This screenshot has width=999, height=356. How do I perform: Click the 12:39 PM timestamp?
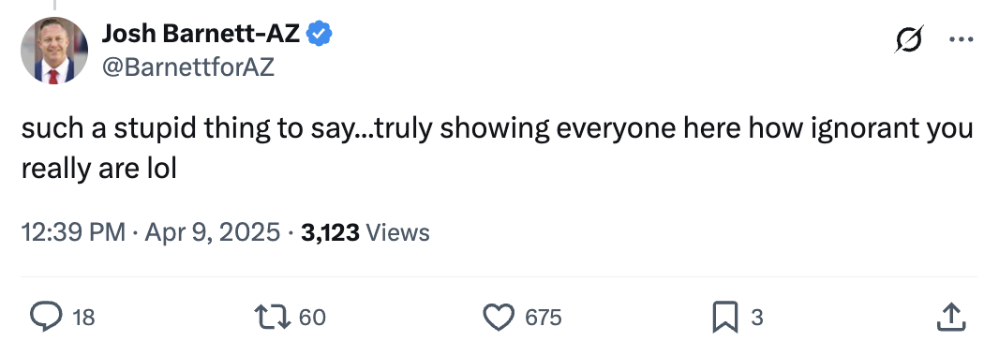[73, 232]
